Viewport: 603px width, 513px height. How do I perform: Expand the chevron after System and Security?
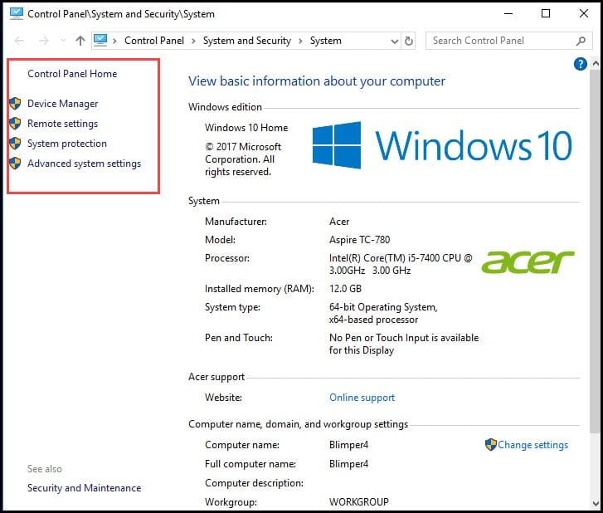[300, 41]
